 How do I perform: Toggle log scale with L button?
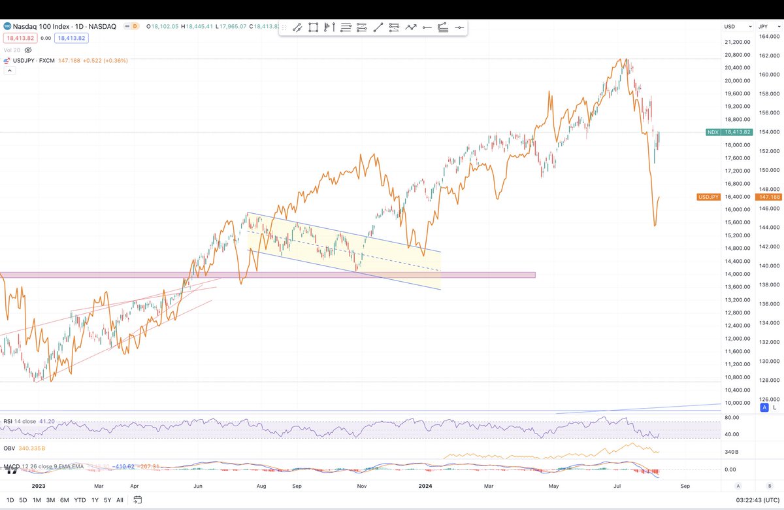pyautogui.click(x=775, y=407)
